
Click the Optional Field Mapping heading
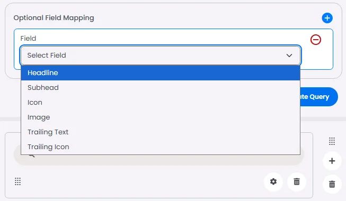pos(54,18)
